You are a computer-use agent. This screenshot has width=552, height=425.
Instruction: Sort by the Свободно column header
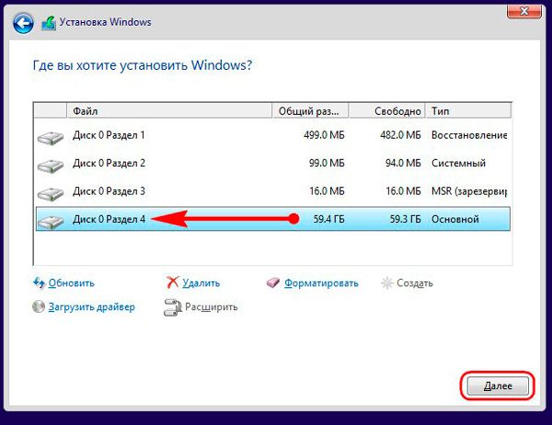tap(387, 111)
